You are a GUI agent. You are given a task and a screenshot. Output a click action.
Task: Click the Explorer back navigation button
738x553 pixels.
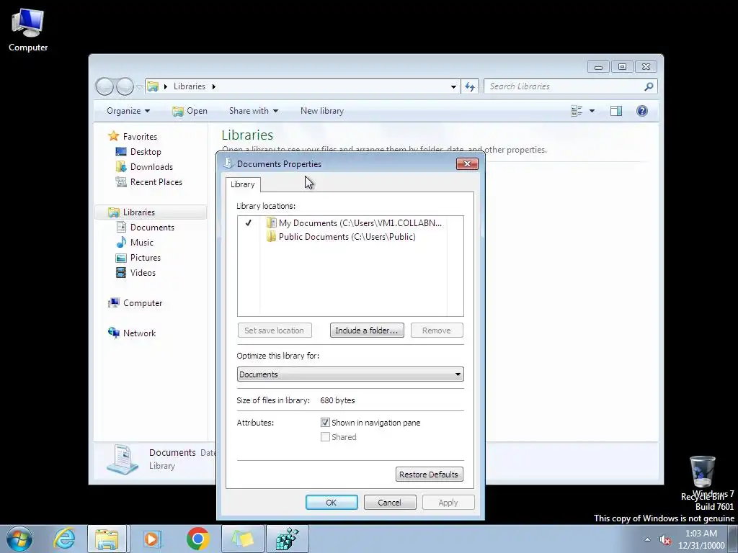tap(105, 86)
